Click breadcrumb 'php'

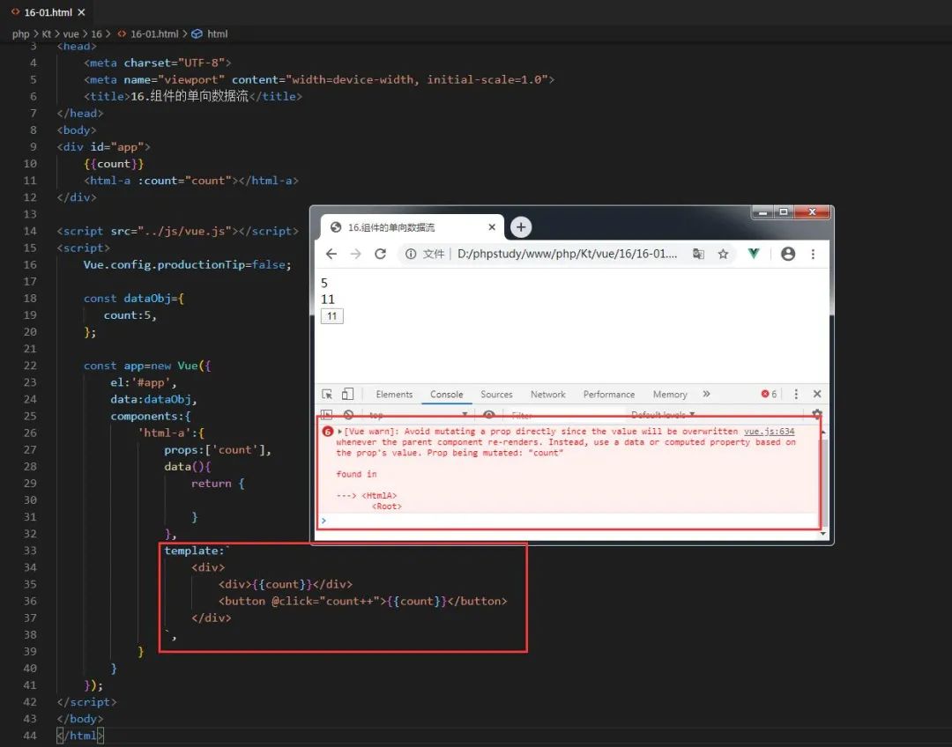(x=20, y=34)
